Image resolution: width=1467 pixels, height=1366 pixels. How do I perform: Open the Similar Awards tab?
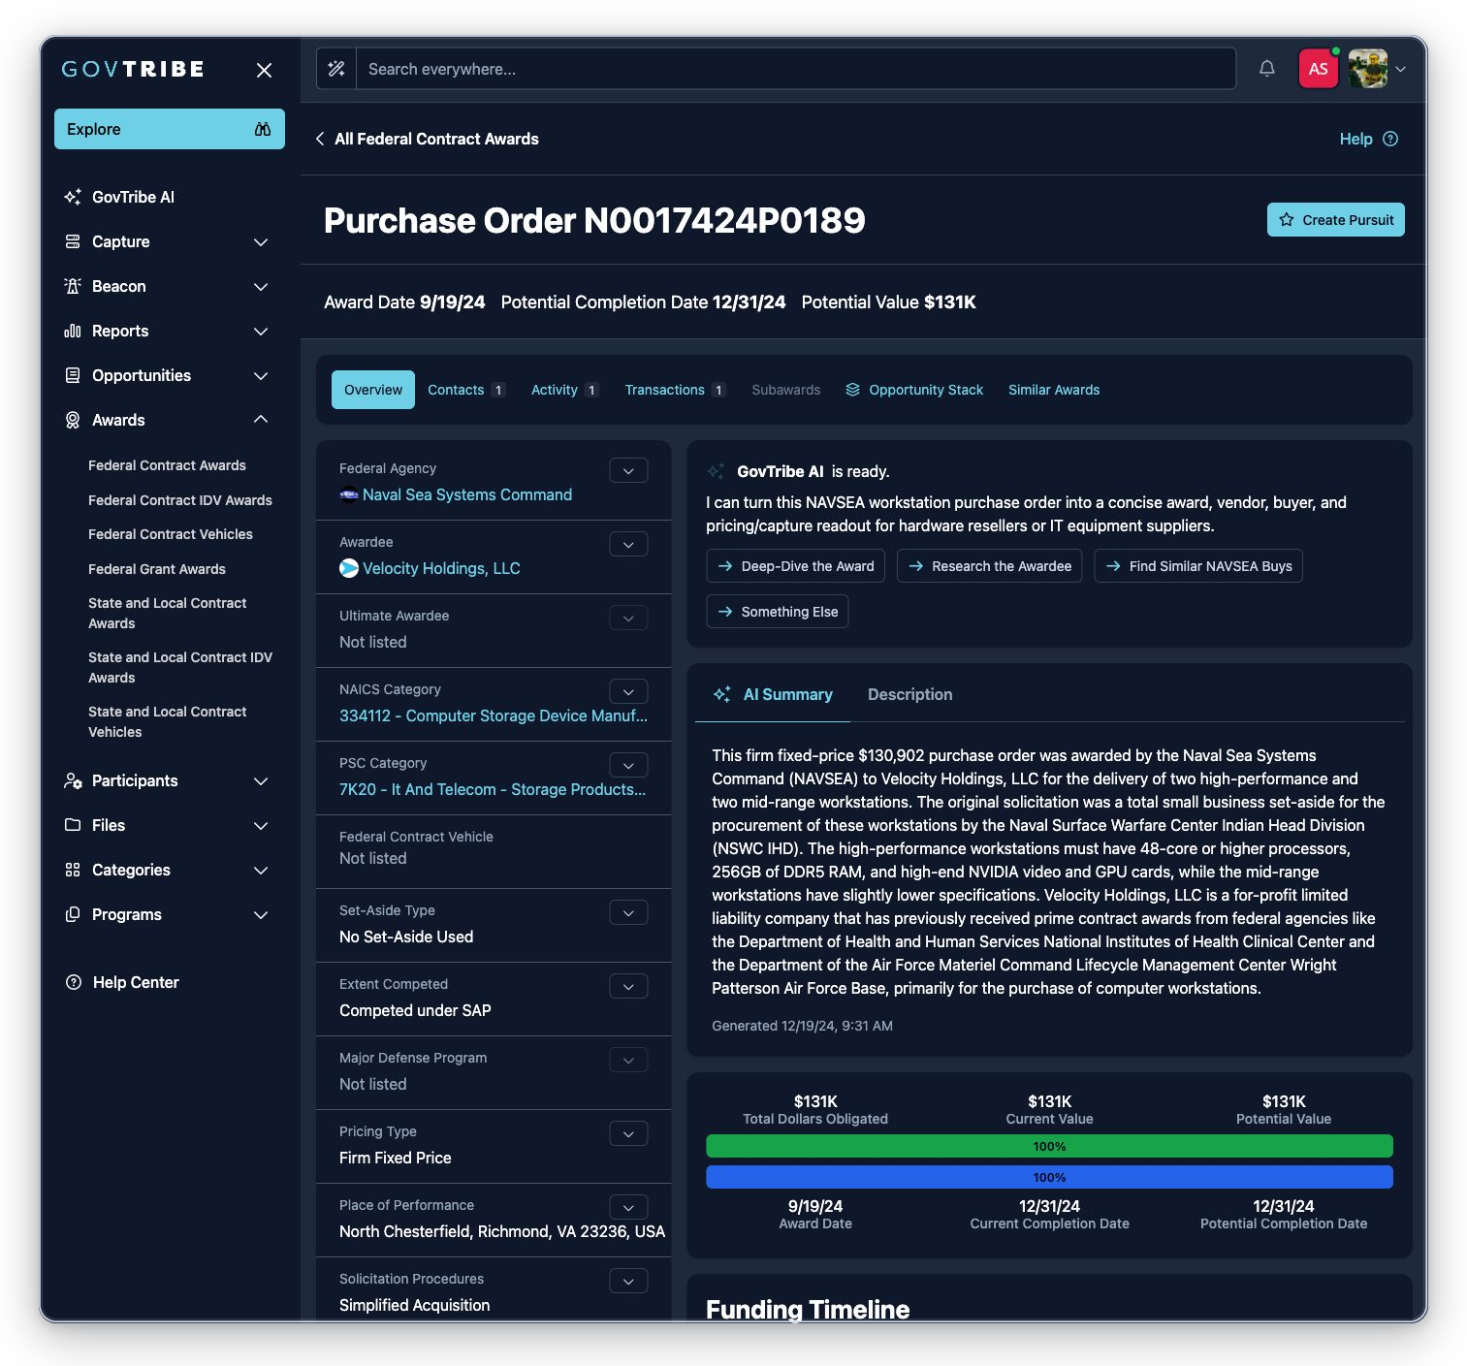pyautogui.click(x=1054, y=390)
